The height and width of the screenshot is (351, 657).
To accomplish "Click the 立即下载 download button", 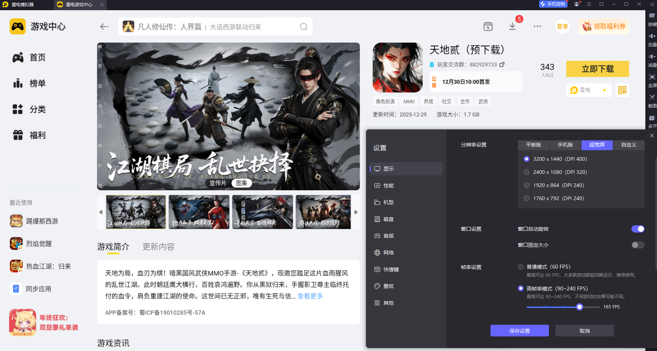I will (597, 69).
